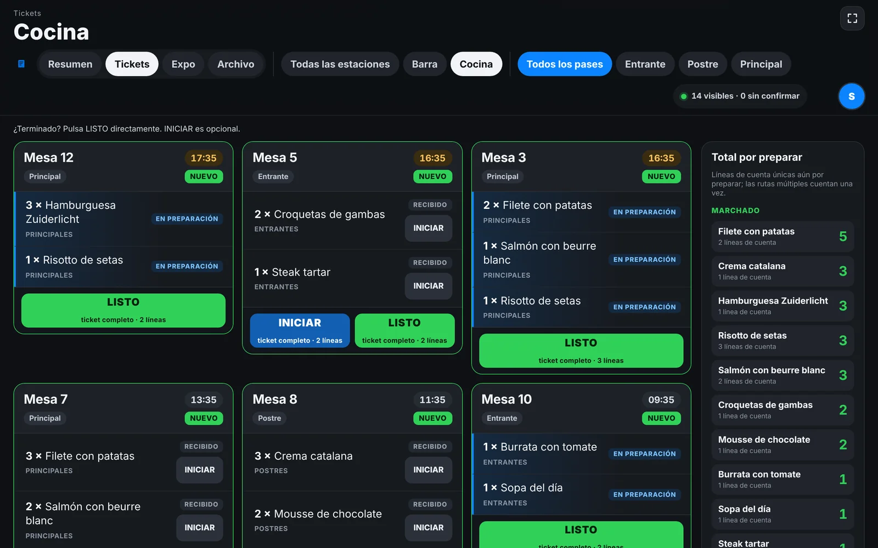Screen dimensions: 878x548
Task: Select the Tickets tab
Action: point(132,64)
